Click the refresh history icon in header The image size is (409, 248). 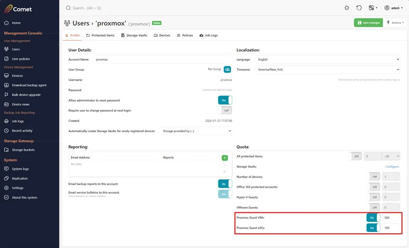point(359,8)
